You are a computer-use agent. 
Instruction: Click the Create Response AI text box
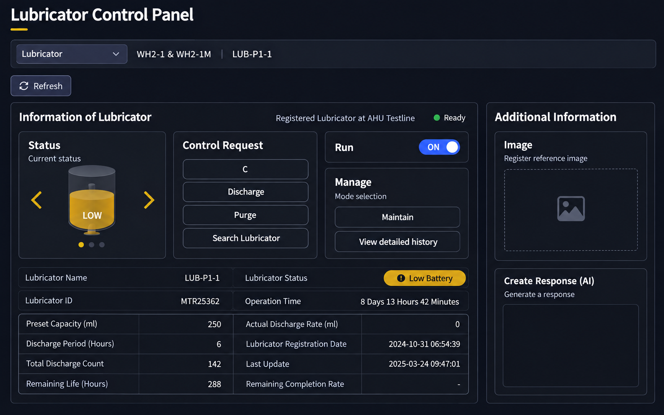(571, 346)
